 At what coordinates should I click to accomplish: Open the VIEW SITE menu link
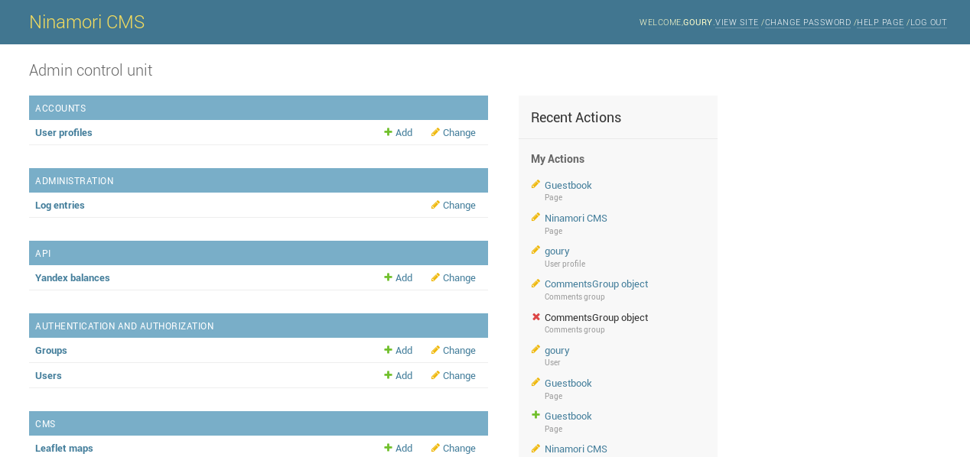click(737, 22)
